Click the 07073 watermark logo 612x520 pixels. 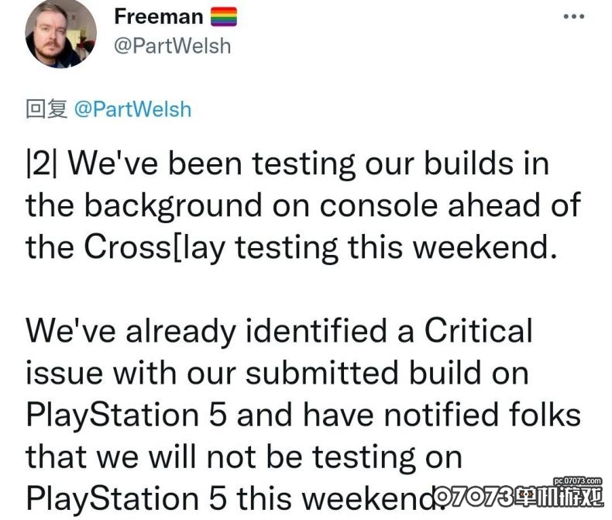(x=519, y=497)
